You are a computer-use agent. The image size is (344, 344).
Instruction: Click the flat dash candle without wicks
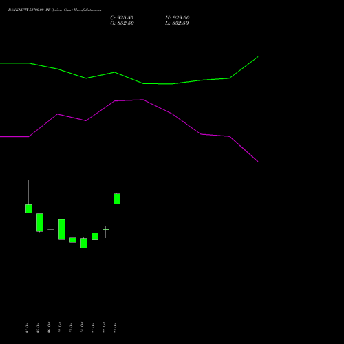[51, 230]
